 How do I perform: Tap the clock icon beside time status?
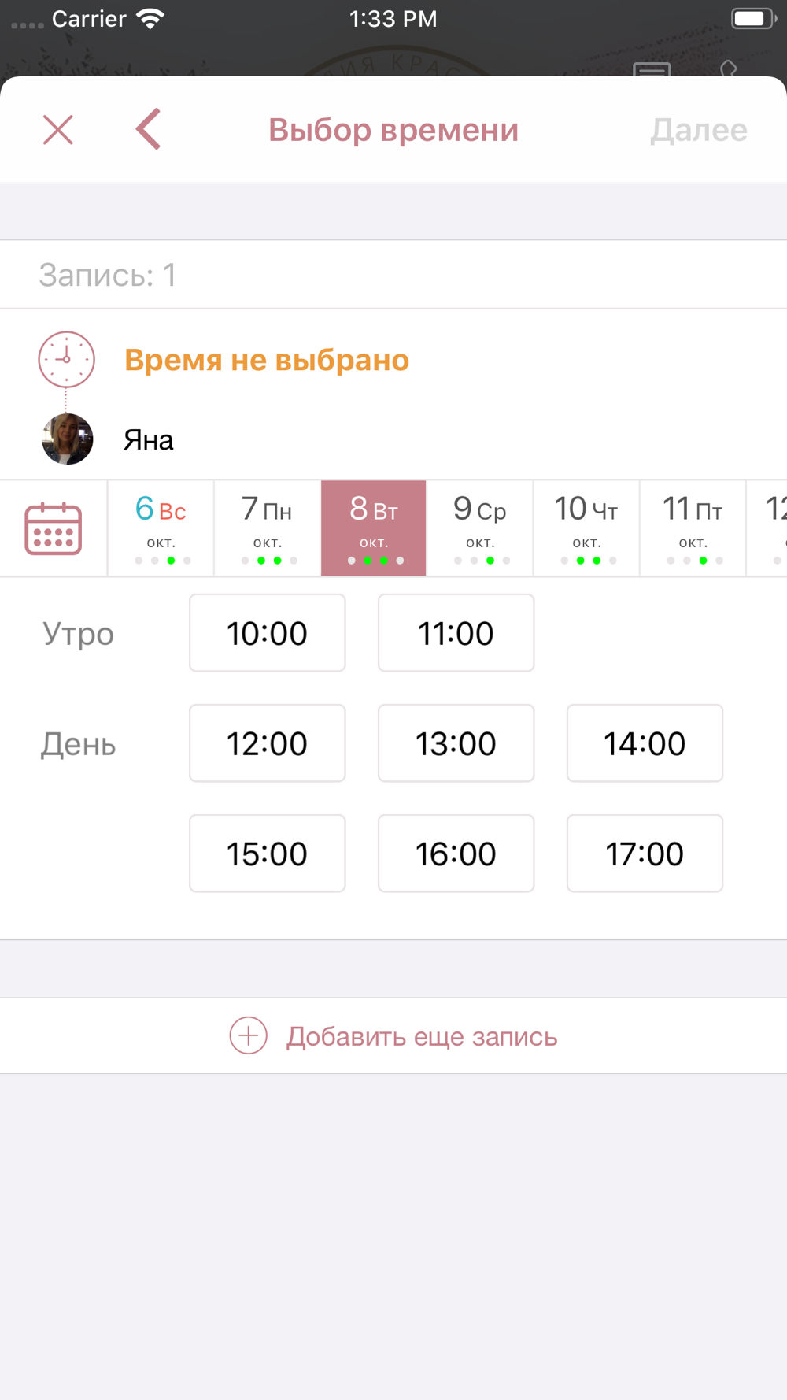(67, 360)
